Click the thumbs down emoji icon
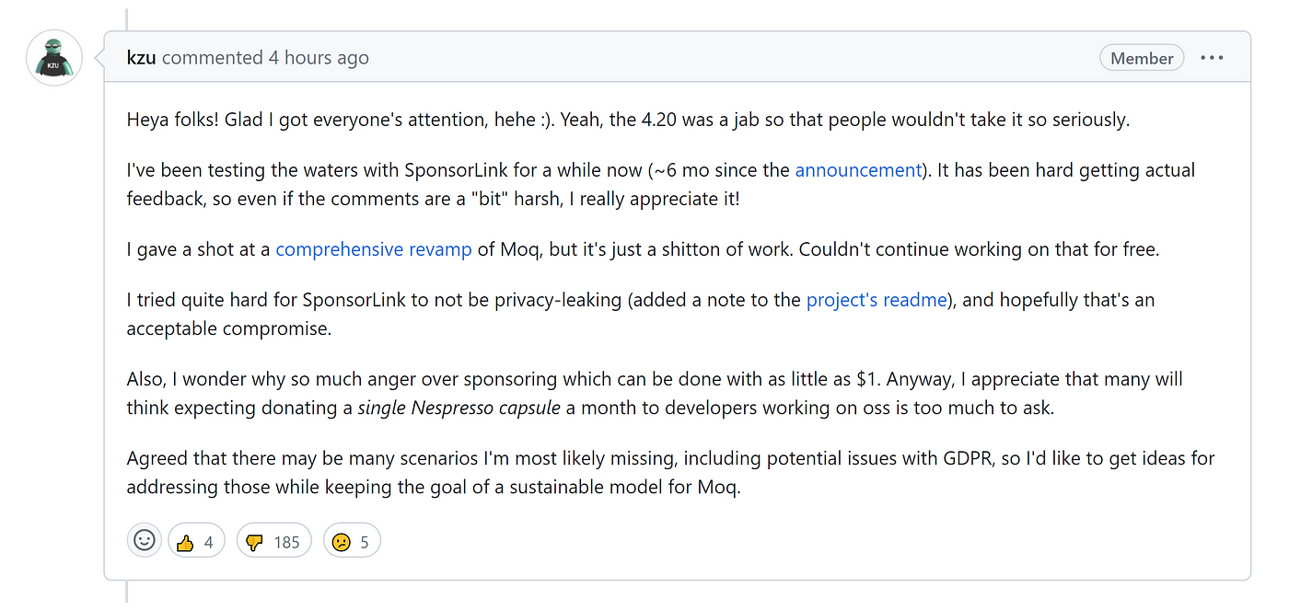This screenshot has height=610, width=1289. point(255,542)
